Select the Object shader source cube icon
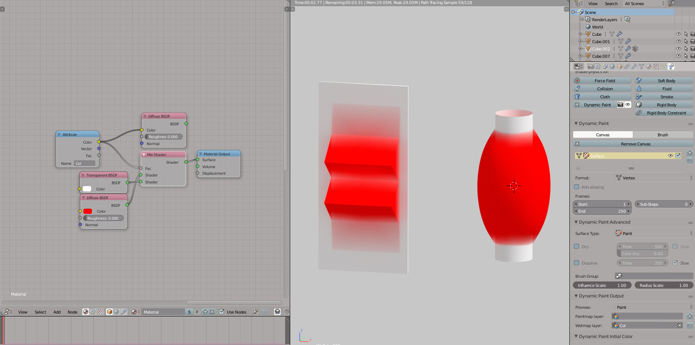This screenshot has width=695, height=345. pos(109,312)
